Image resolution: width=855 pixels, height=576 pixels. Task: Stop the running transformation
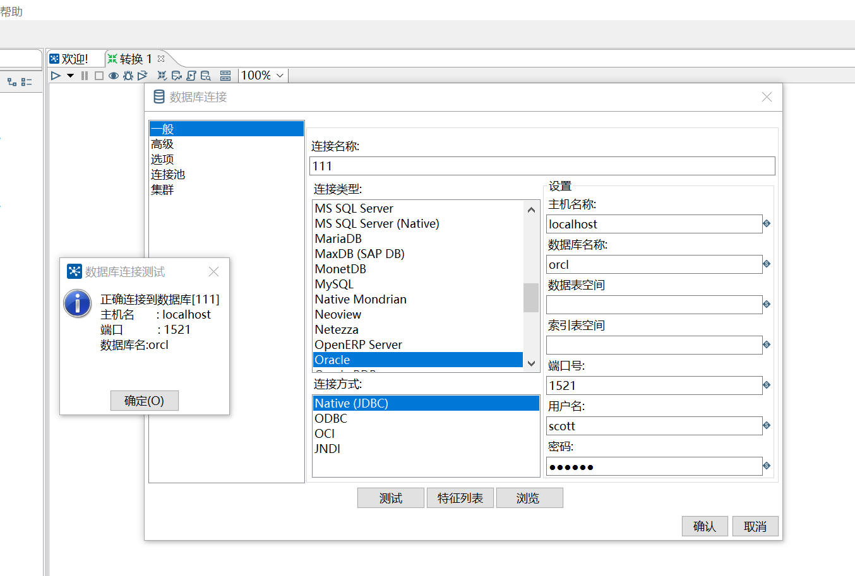click(99, 75)
